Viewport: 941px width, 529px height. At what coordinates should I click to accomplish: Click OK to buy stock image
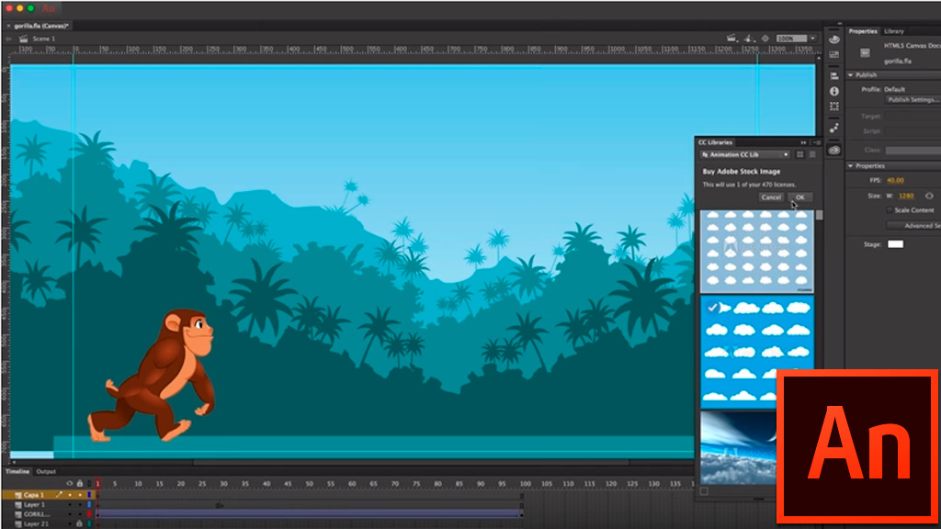(x=799, y=197)
